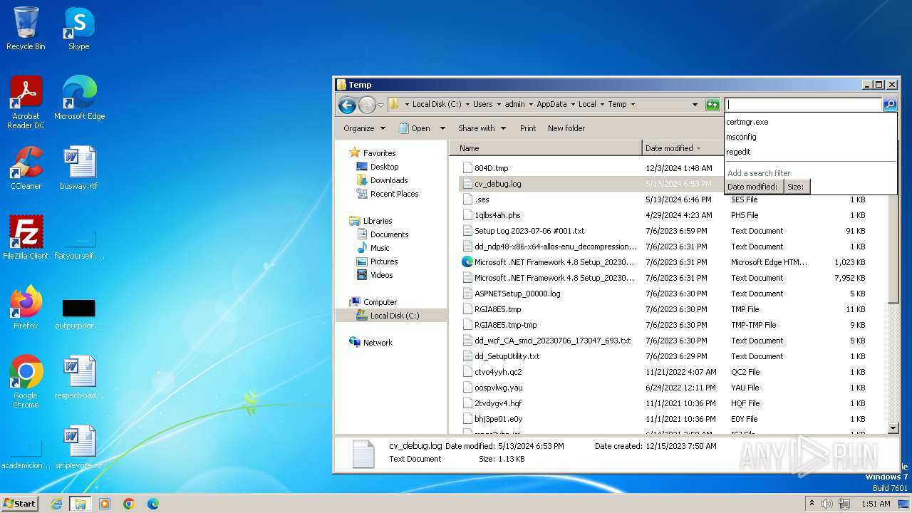Viewport: 912px width, 513px height.
Task: Launch Skype from the desktop
Action: tap(79, 29)
